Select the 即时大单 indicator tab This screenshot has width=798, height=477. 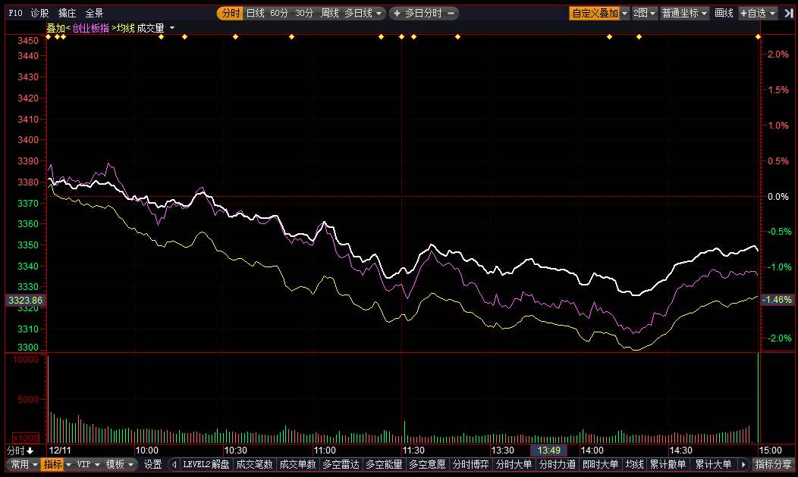click(x=601, y=464)
